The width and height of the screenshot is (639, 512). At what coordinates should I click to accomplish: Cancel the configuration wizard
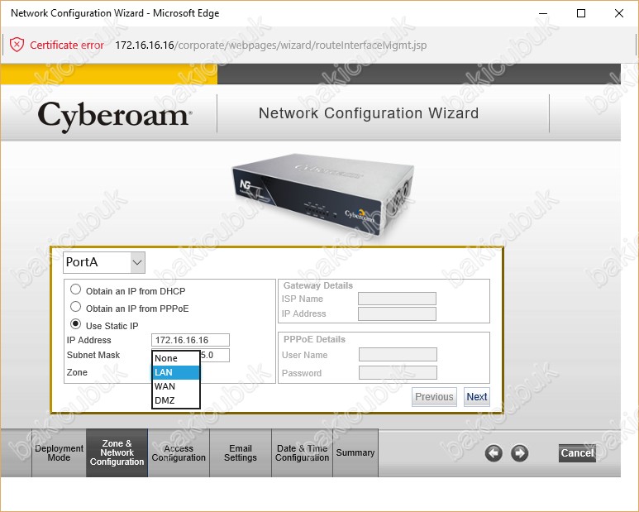pyautogui.click(x=577, y=453)
